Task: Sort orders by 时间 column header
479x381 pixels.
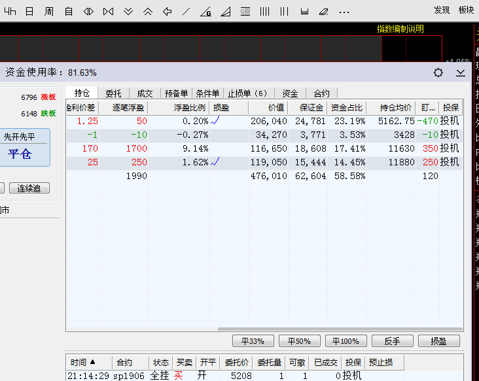Action: pos(83,362)
